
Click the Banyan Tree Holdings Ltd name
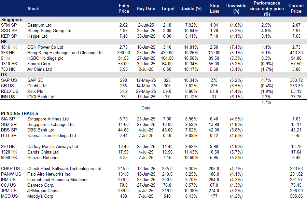coord(51,135)
